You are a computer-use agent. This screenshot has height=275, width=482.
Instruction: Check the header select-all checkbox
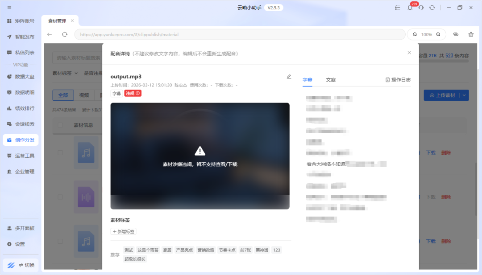click(x=60, y=126)
